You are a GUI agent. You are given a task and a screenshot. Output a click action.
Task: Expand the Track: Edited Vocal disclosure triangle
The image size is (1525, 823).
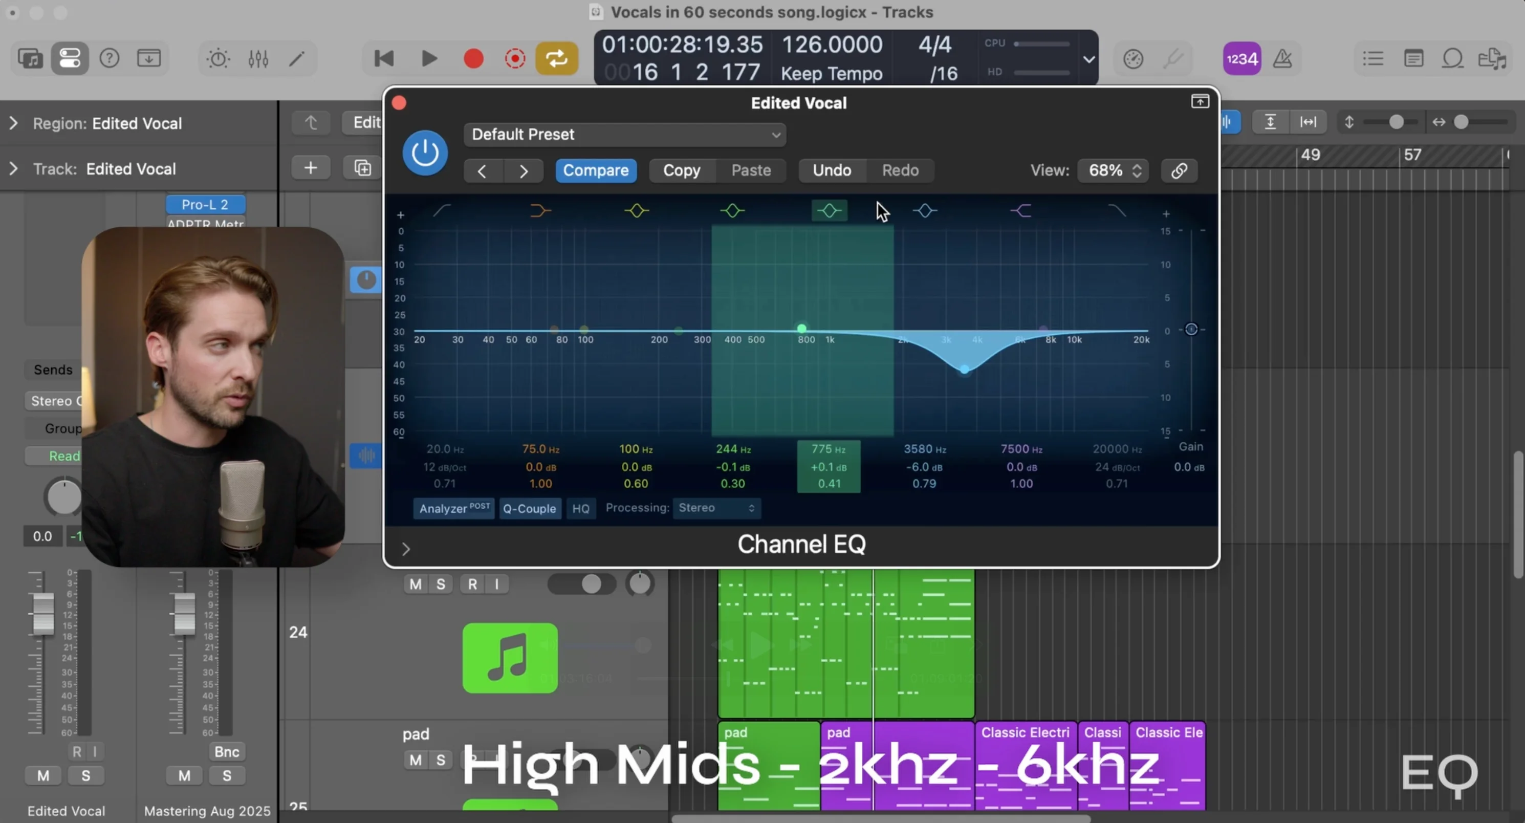[13, 169]
